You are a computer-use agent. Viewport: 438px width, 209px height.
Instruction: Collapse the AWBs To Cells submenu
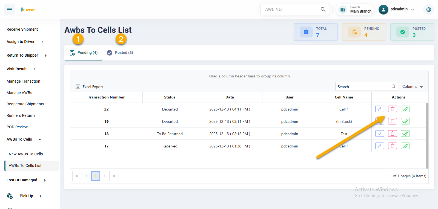(x=40, y=140)
